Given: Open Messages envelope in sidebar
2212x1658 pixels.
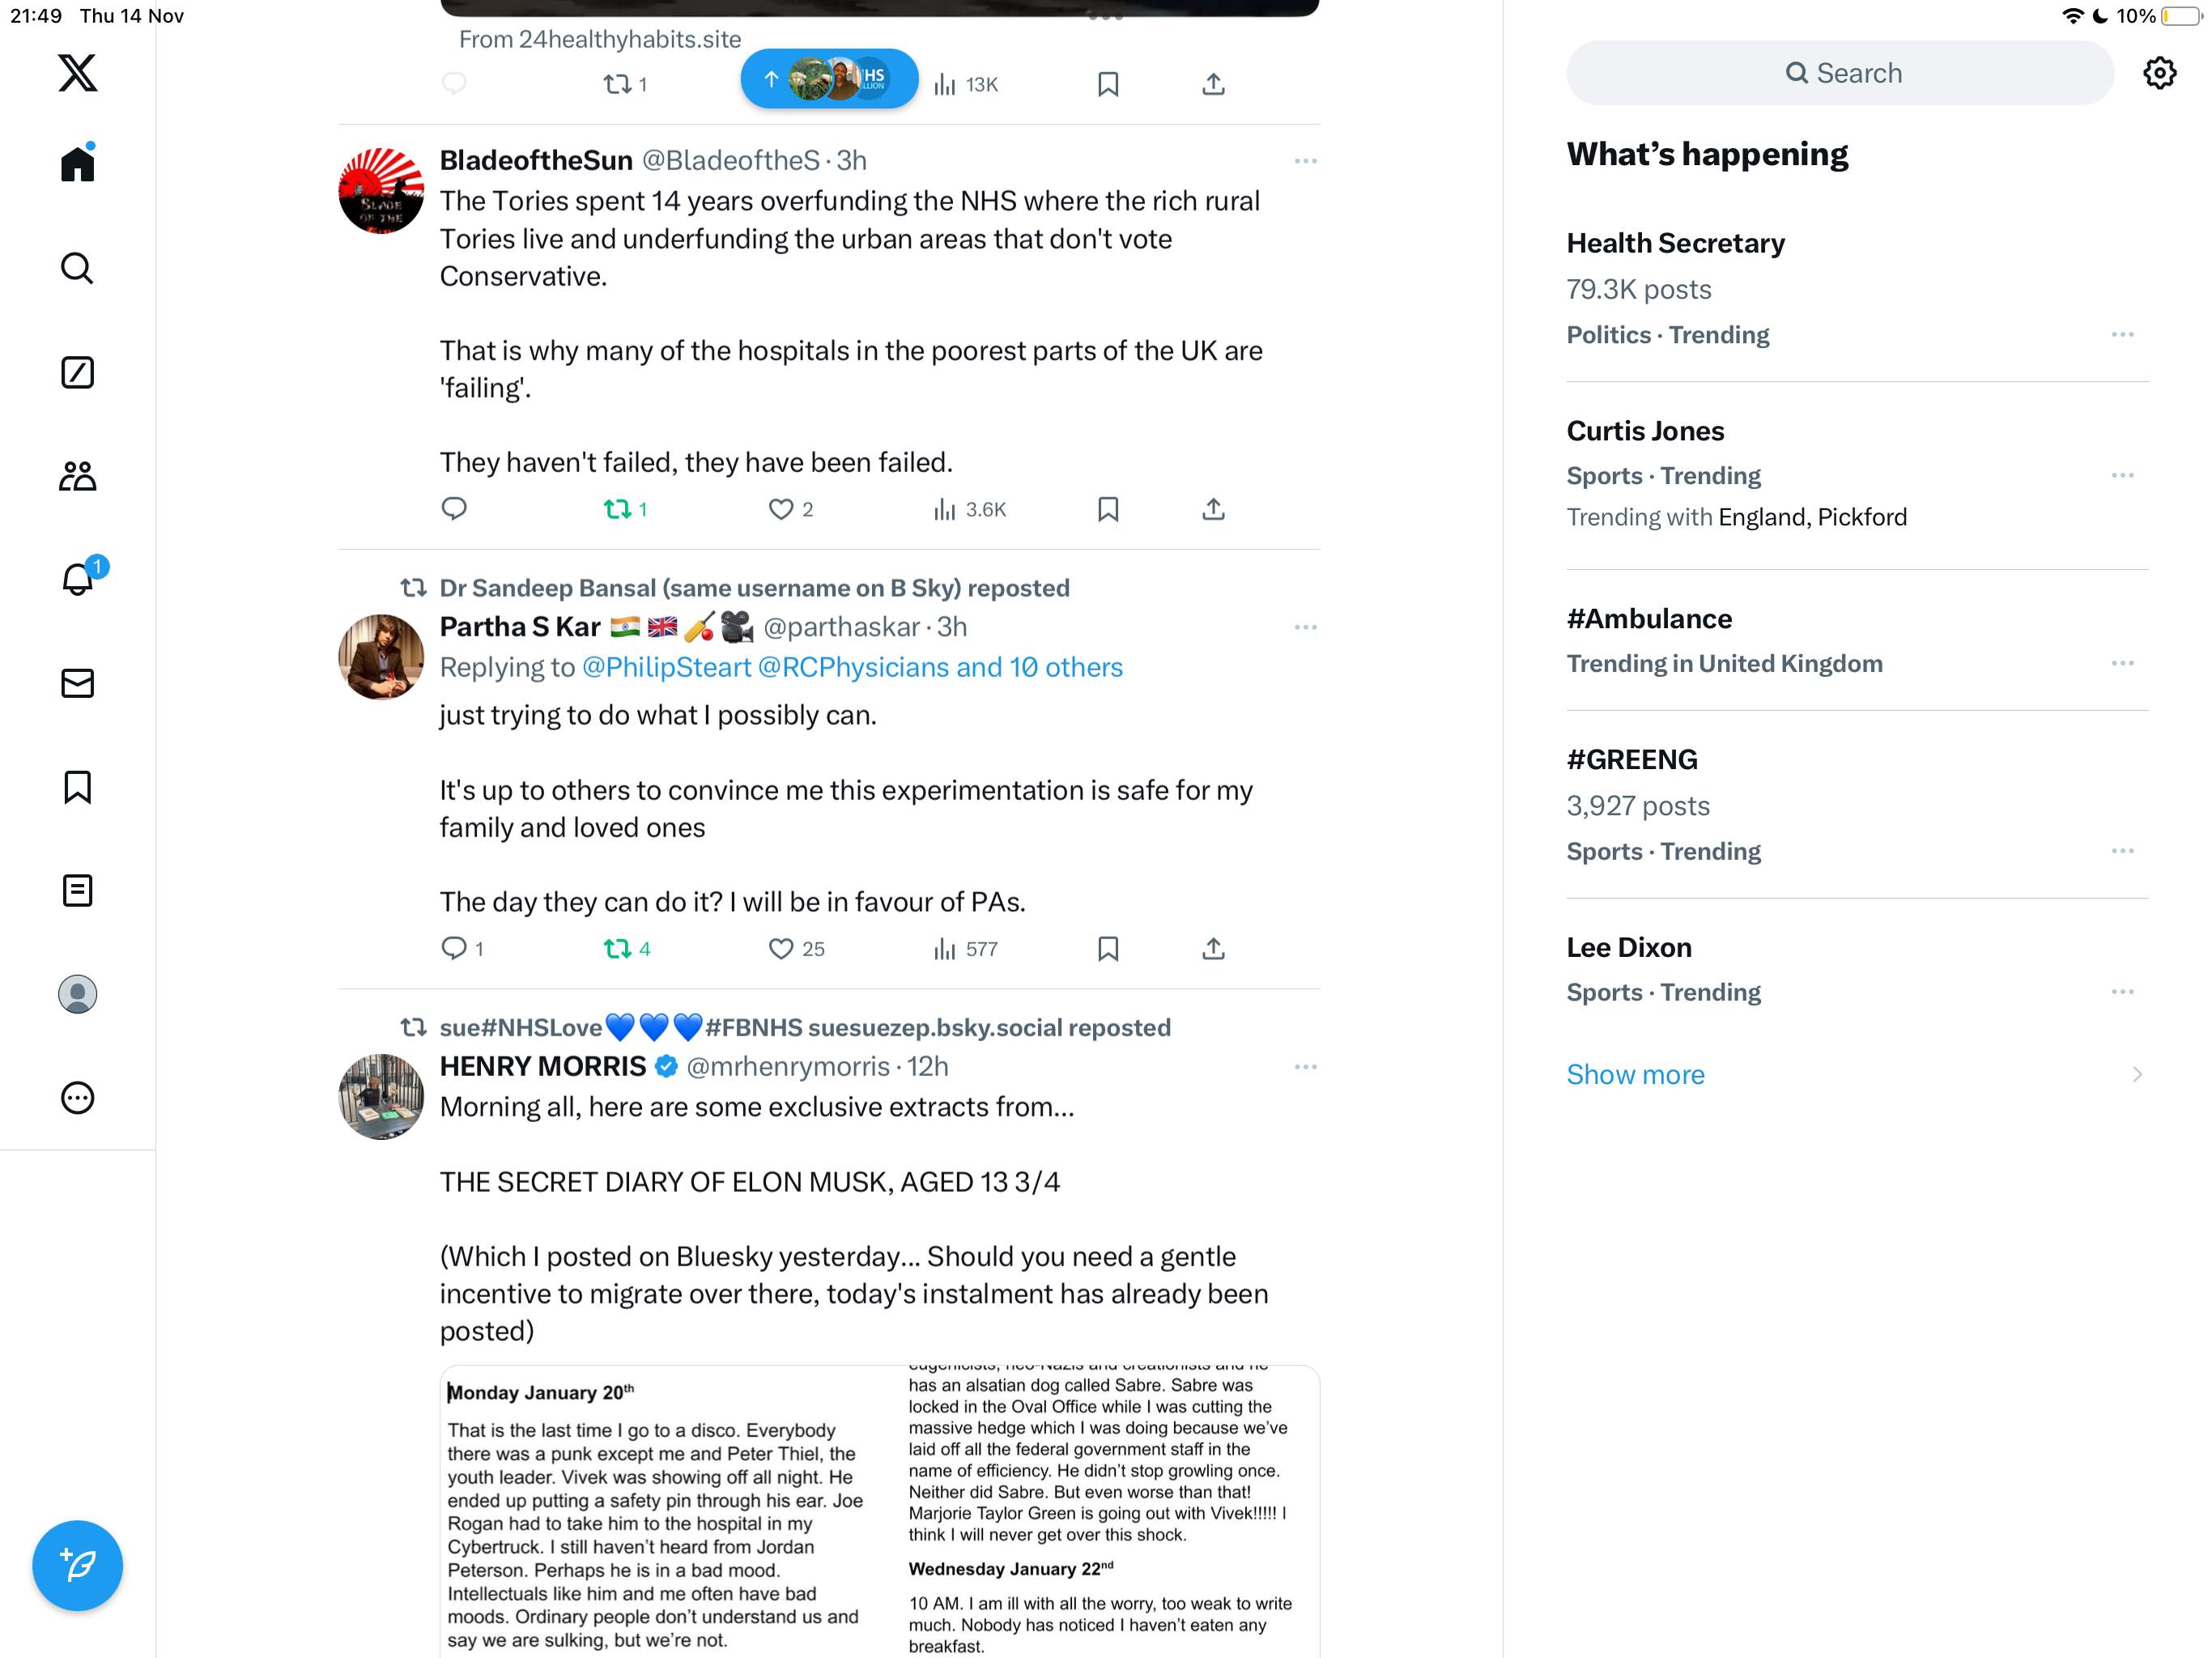Looking at the screenshot, I should 77,683.
